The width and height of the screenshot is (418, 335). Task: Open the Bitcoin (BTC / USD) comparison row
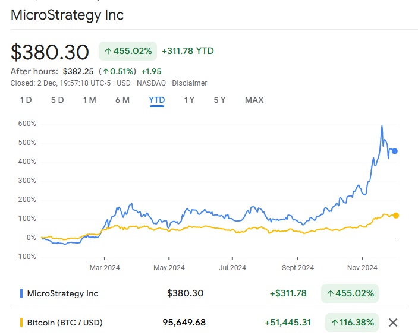pos(65,323)
